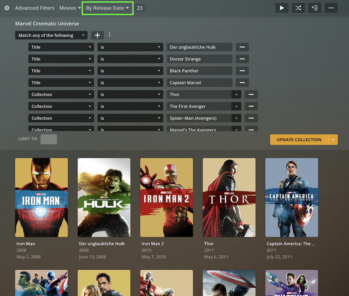Edit the Captain Marvel title field
Viewport: 349px width, 296px height.
click(199, 83)
